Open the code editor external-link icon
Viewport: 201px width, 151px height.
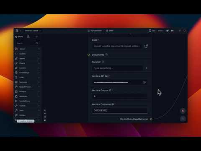[x=146, y=46]
